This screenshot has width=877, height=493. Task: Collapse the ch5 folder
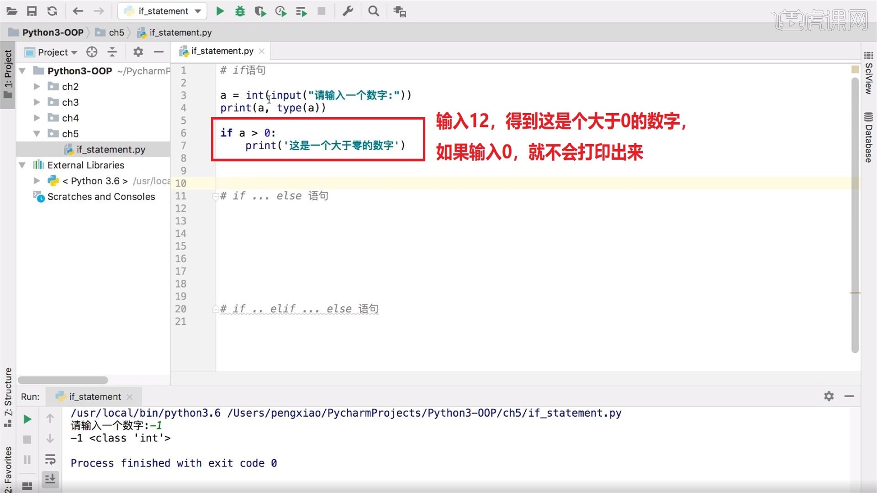click(37, 133)
